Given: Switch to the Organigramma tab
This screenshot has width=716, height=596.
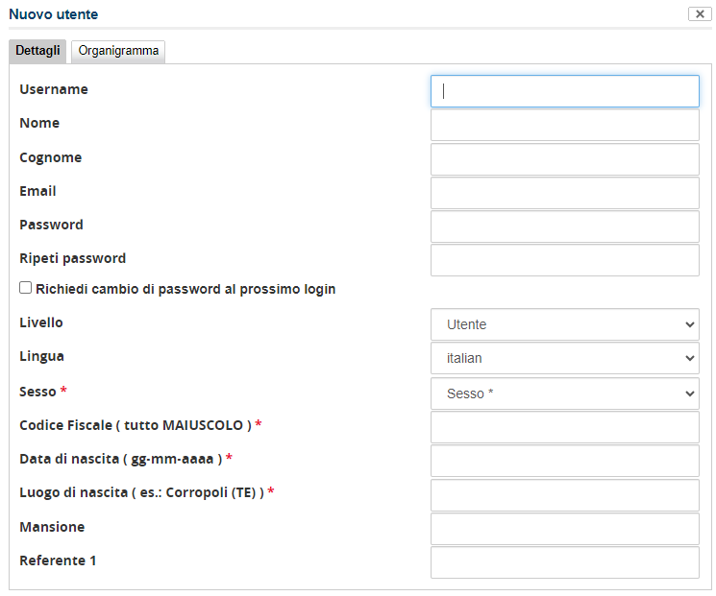Looking at the screenshot, I should (118, 51).
